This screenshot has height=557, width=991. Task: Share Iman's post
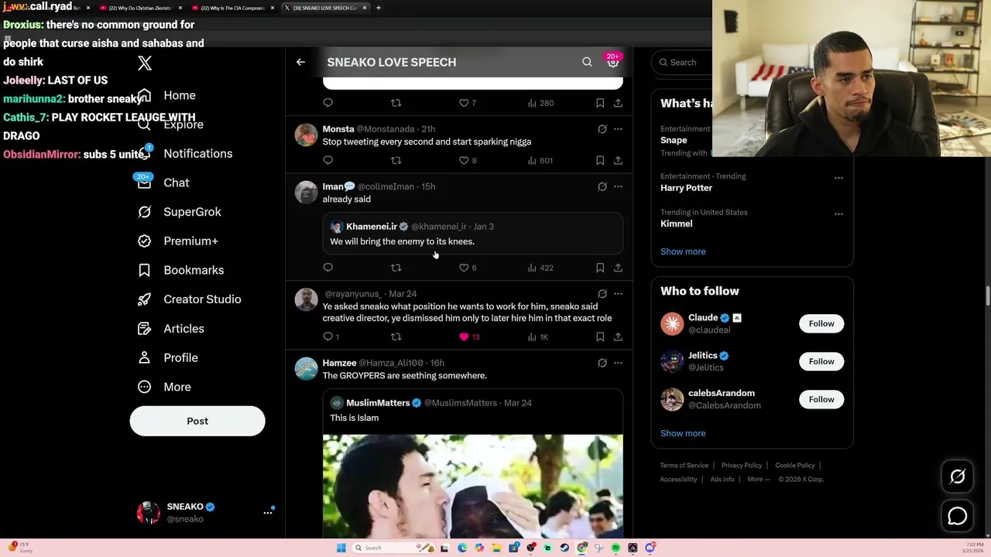618,268
